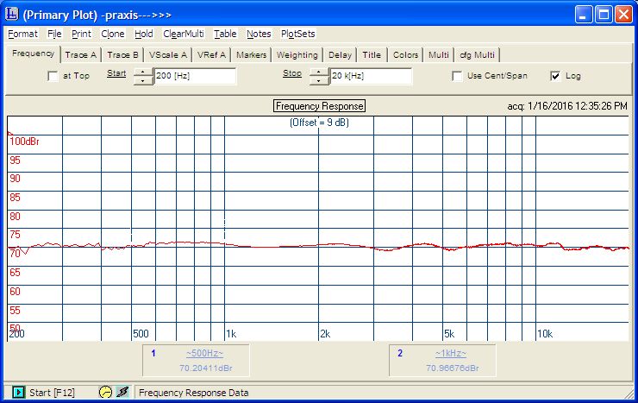Viewport: 638px width, 403px height.
Task: Click the yellow clock icon in status bar
Action: tap(105, 392)
